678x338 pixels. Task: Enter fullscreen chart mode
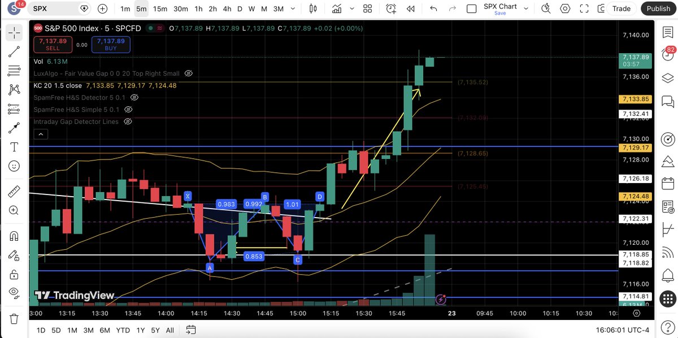coord(584,8)
